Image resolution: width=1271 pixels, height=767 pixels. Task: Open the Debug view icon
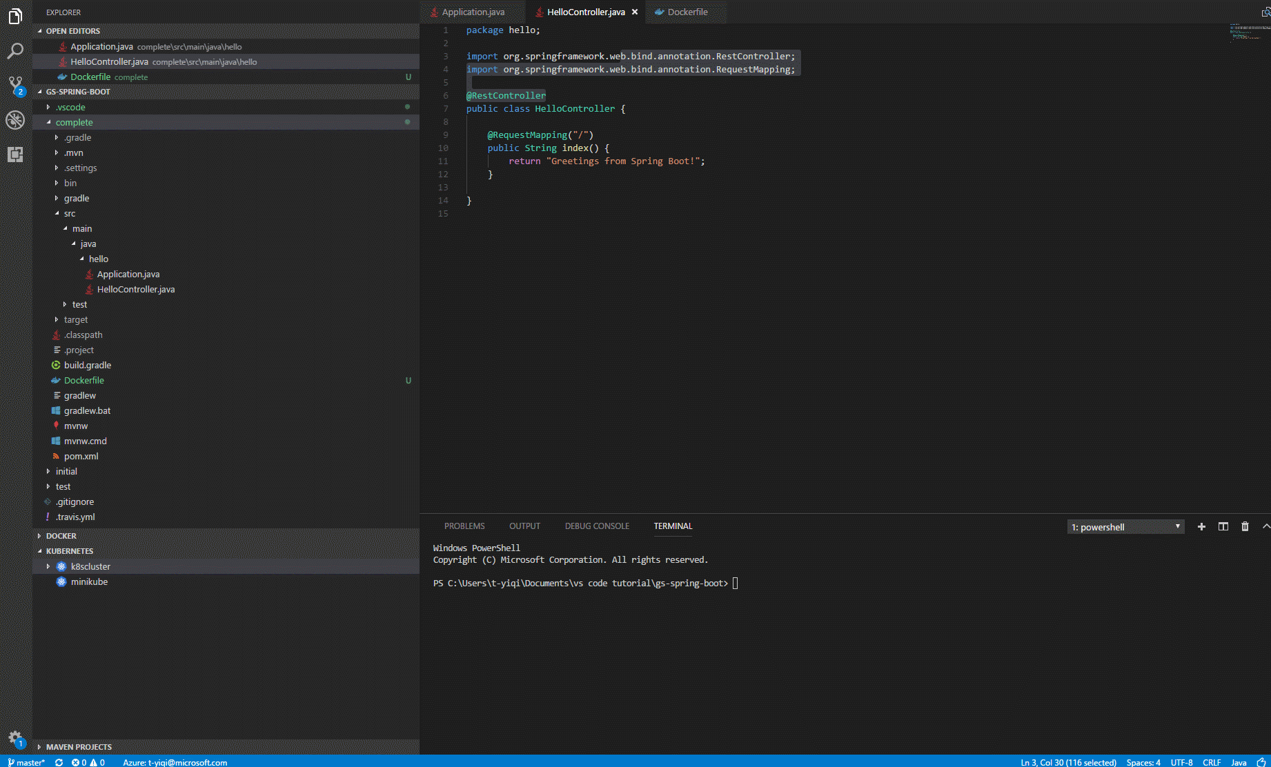click(15, 120)
